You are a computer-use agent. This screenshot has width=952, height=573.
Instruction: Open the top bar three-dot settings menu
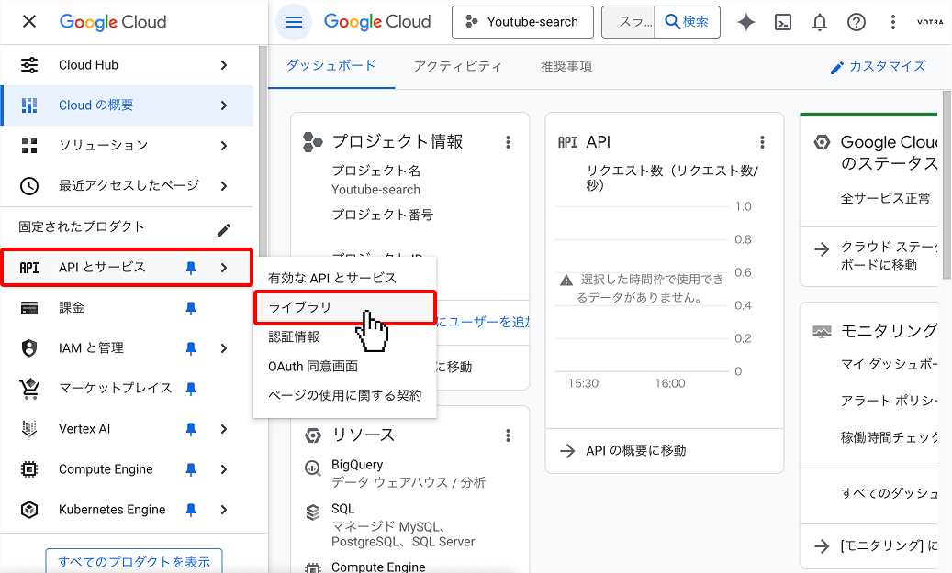(892, 22)
